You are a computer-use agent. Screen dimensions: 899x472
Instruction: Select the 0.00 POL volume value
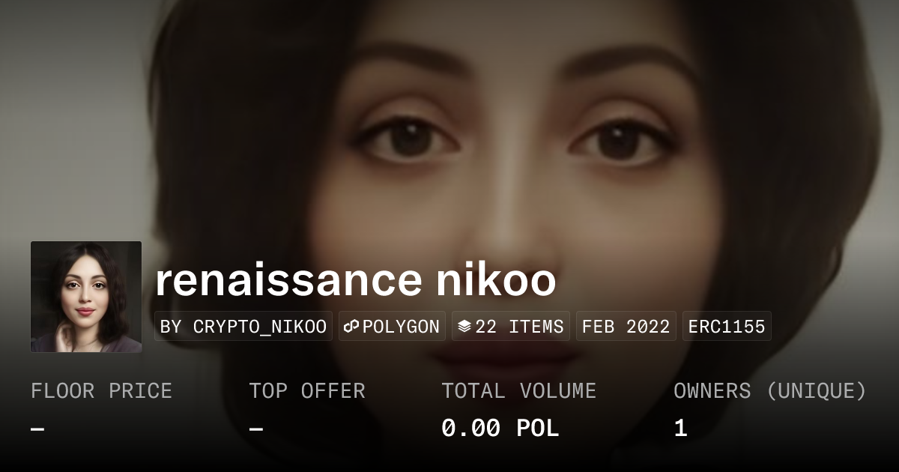(x=500, y=429)
